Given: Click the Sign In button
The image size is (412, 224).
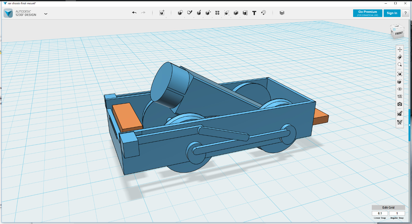Looking at the screenshot, I should pyautogui.click(x=392, y=13).
